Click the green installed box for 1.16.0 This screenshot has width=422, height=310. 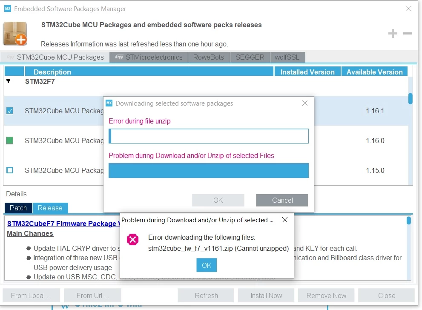(x=10, y=141)
